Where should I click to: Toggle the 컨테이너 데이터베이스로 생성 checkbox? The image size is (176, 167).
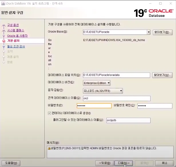click(x=49, y=113)
